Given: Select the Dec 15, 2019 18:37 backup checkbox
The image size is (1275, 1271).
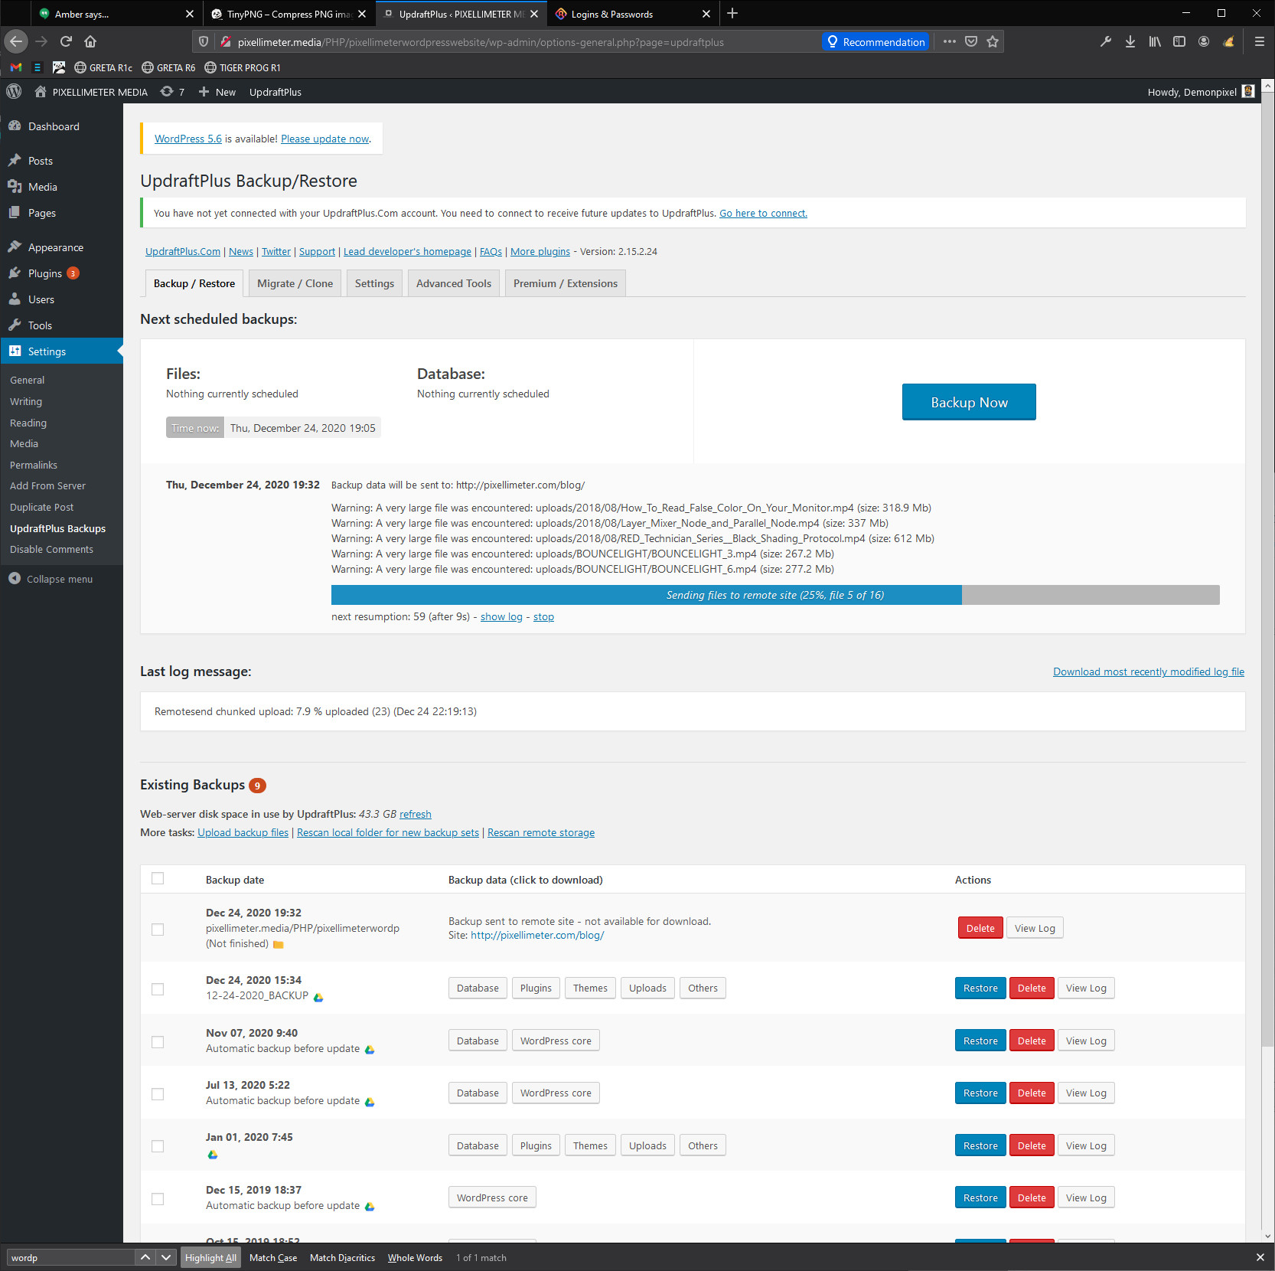Looking at the screenshot, I should point(158,1198).
